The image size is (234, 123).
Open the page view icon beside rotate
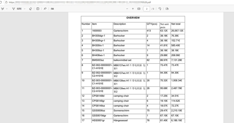[x=167, y=9]
